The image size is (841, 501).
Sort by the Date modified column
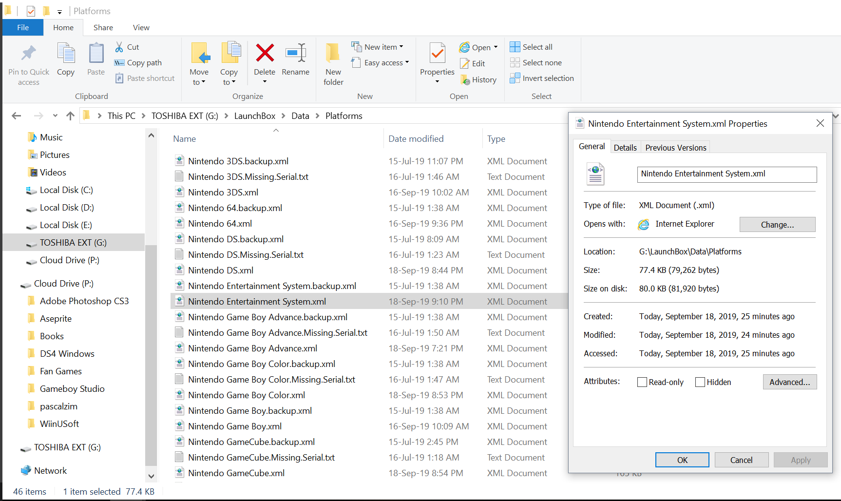coord(416,139)
